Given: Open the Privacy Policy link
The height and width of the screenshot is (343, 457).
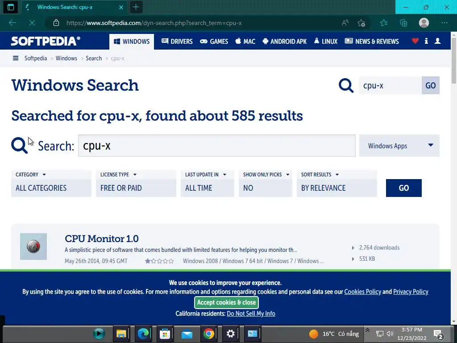Looking at the screenshot, I should point(411,292).
